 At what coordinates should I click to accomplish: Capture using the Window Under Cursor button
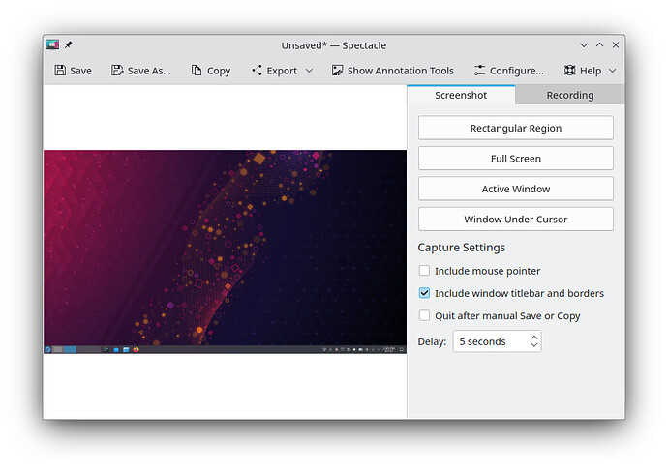(515, 219)
